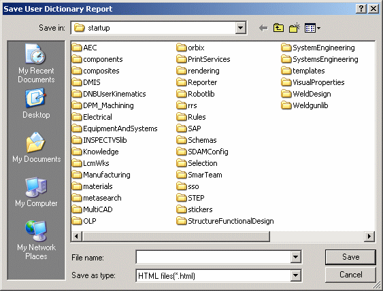Open My Network Places shortcut
Screen dimensions: 383x291
point(36,241)
